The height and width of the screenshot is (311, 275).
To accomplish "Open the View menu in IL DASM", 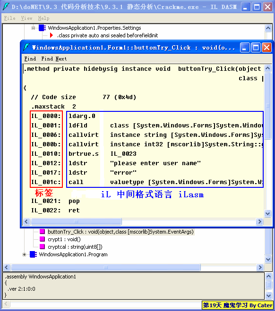I will coord(26,18).
